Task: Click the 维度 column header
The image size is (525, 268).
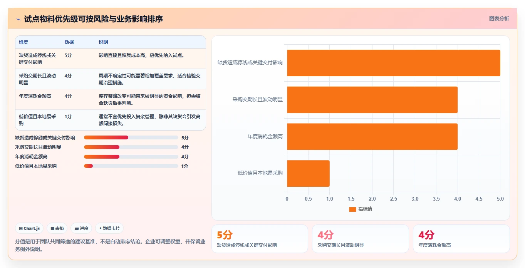Action: point(23,42)
